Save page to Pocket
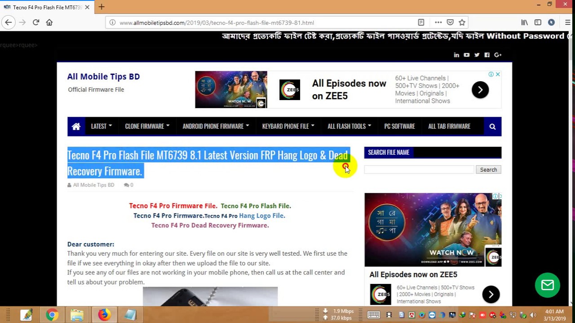 tap(450, 22)
